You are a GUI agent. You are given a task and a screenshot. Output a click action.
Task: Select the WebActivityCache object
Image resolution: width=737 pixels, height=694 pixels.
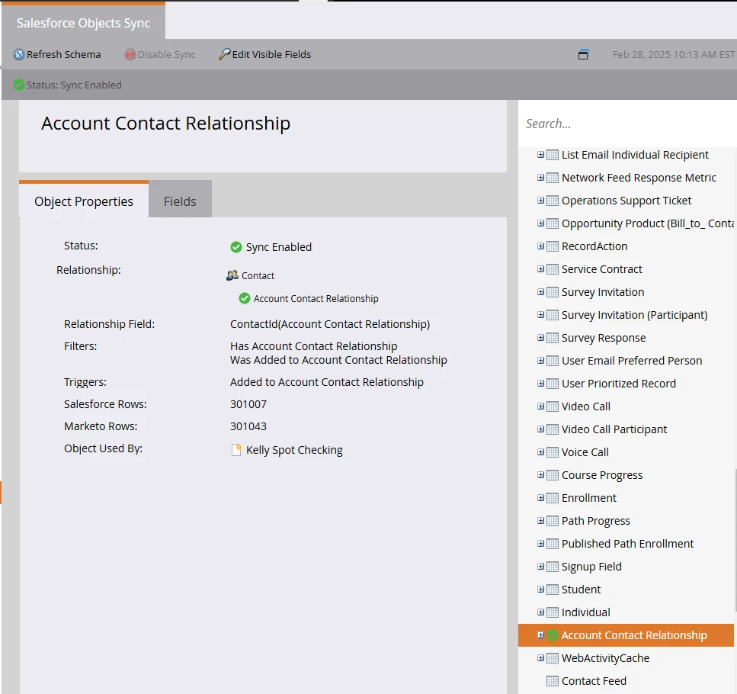605,658
